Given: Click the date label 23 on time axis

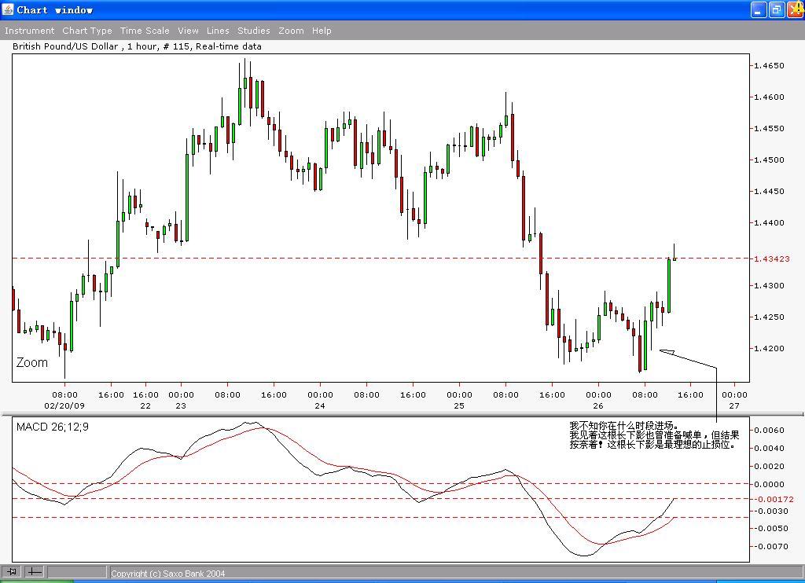Looking at the screenshot, I should tap(181, 405).
